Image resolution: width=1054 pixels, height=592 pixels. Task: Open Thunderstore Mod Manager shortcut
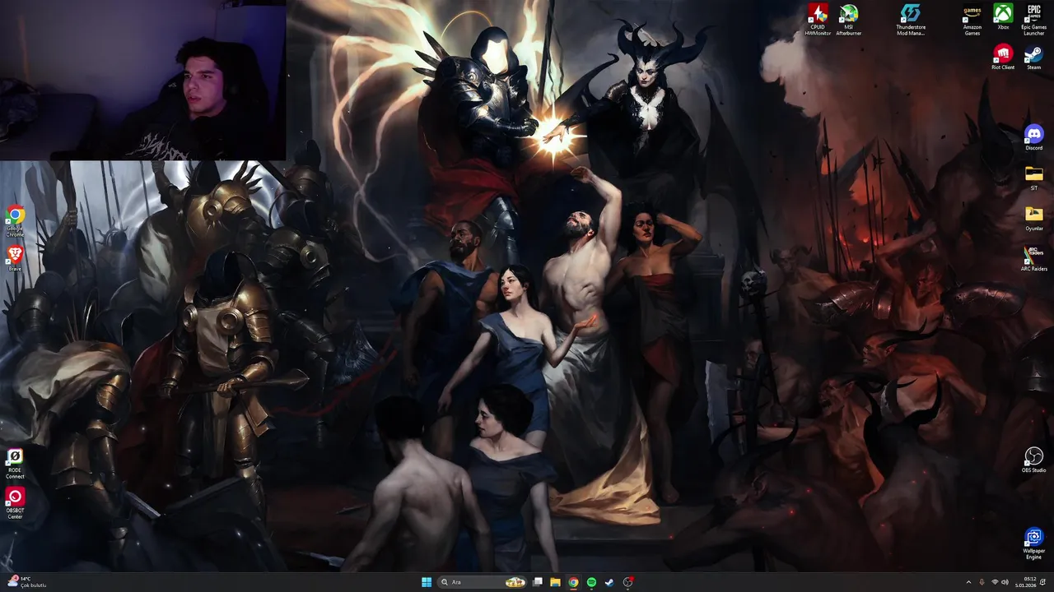(x=911, y=20)
